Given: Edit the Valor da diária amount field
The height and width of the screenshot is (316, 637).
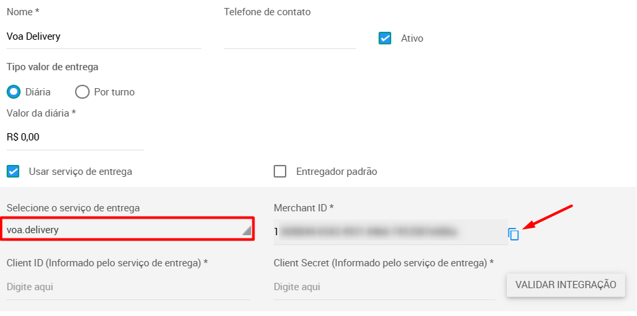Looking at the screenshot, I should click(76, 137).
